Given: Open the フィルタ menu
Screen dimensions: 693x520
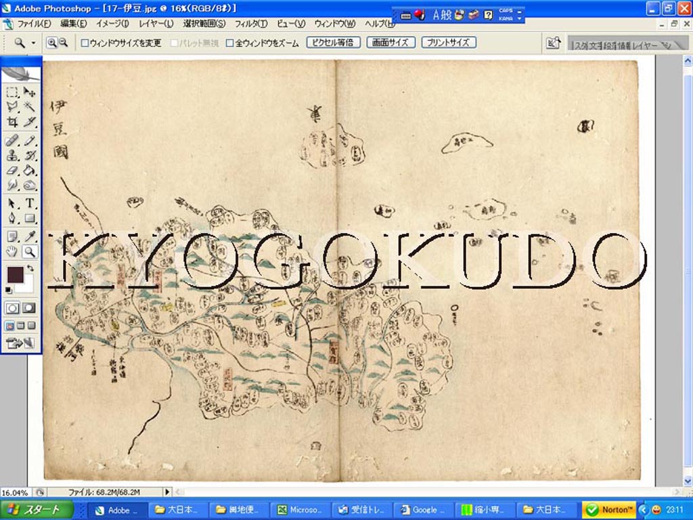Looking at the screenshot, I should coord(250,24).
